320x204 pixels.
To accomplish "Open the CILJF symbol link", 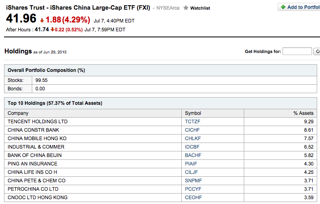I will coord(191,172).
